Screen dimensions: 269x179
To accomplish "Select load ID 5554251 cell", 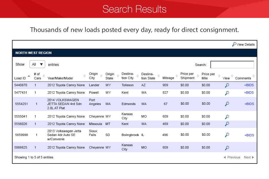I will click(22, 104).
